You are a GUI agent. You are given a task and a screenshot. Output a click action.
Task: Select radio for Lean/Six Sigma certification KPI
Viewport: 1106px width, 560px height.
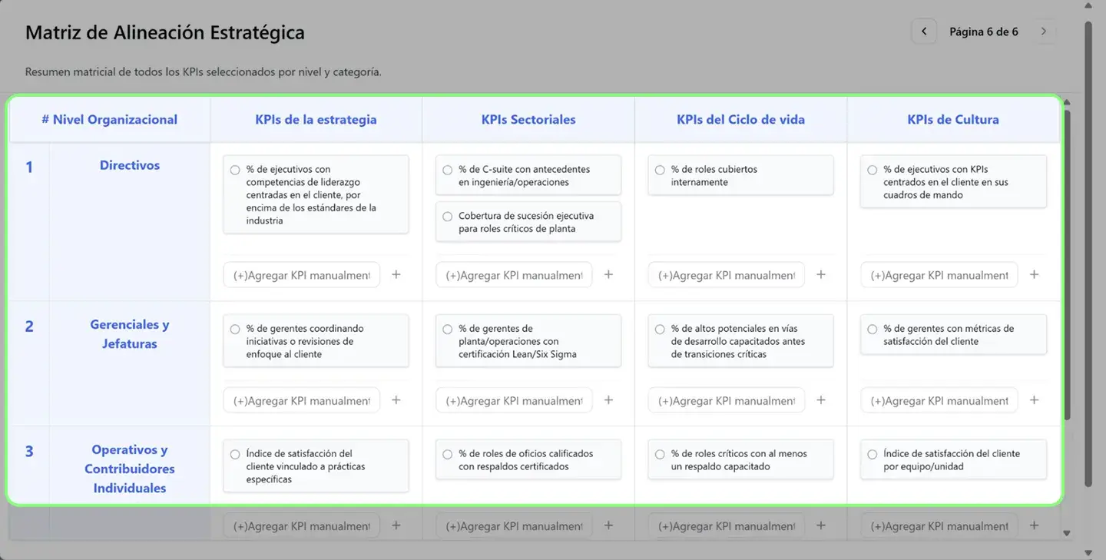coord(448,329)
